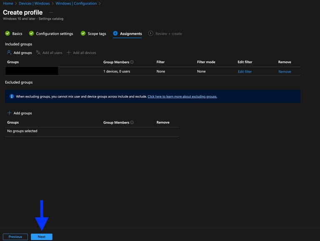Screen dimensions: 320x241
Task: Open the Review + create step
Action: pyautogui.click(x=169, y=34)
